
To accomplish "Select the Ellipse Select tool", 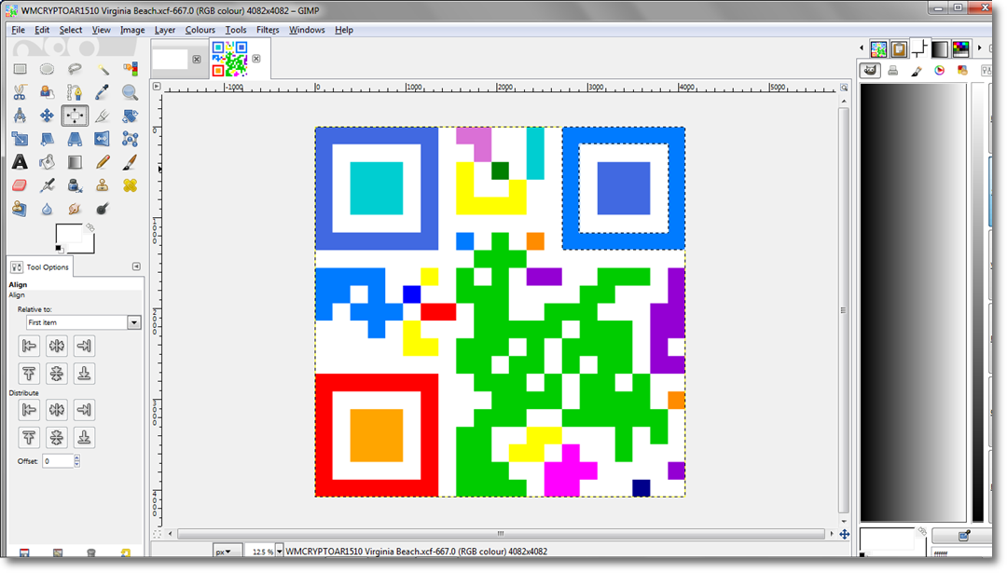I will [47, 69].
